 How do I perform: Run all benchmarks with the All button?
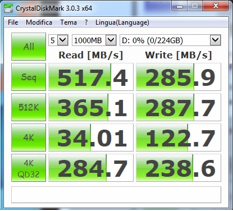click(x=29, y=47)
